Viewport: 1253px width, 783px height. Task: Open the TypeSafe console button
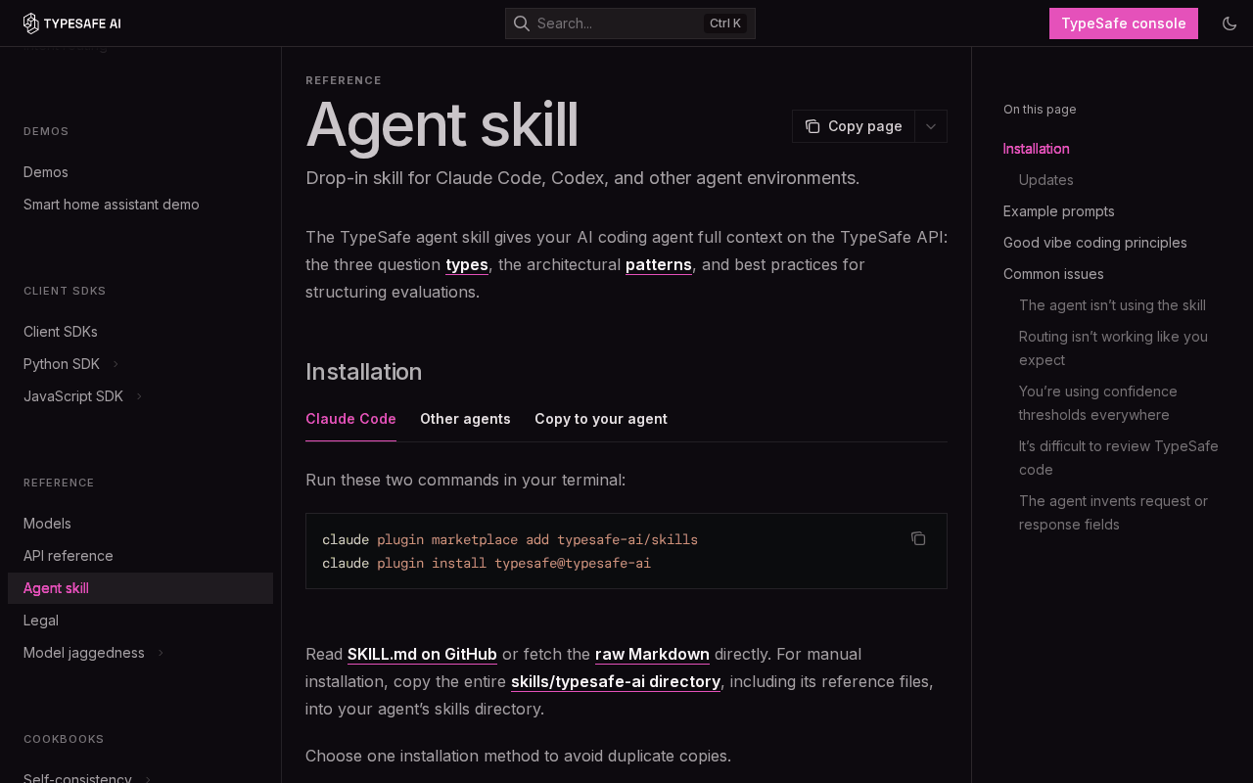coord(1124,23)
